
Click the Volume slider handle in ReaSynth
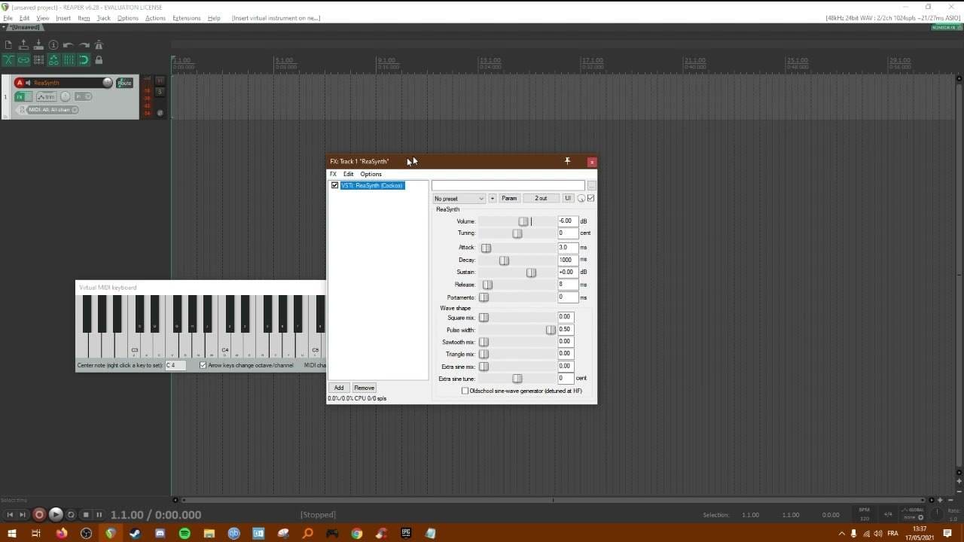coord(523,221)
